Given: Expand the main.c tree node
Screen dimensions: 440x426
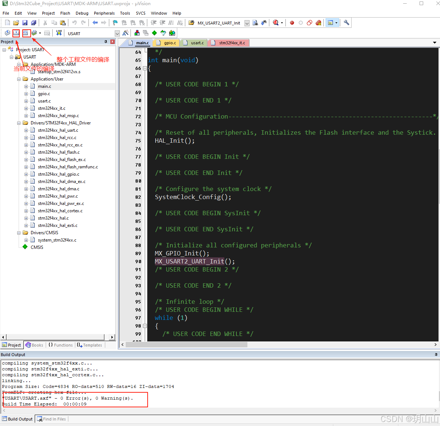Looking at the screenshot, I should 26,86.
